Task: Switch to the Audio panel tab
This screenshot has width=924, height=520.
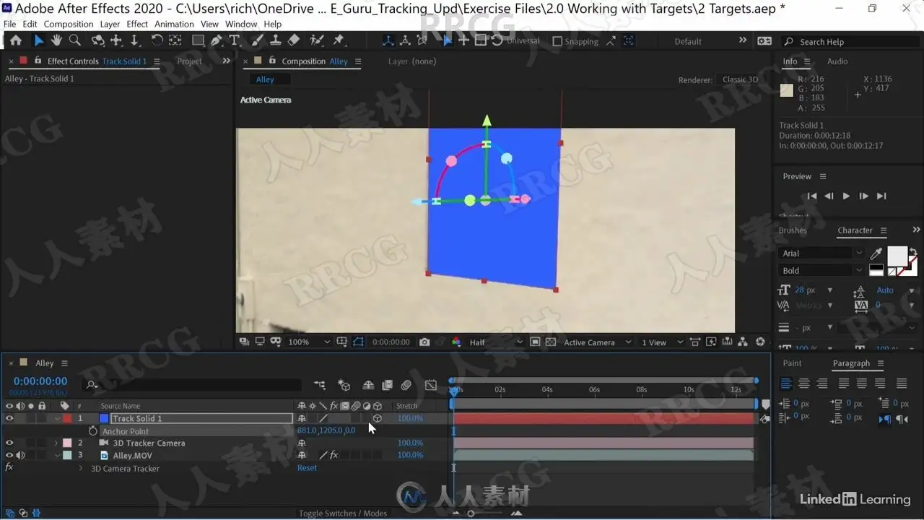Action: (837, 61)
